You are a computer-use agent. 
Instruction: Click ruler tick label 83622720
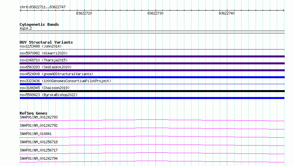click(84, 13)
